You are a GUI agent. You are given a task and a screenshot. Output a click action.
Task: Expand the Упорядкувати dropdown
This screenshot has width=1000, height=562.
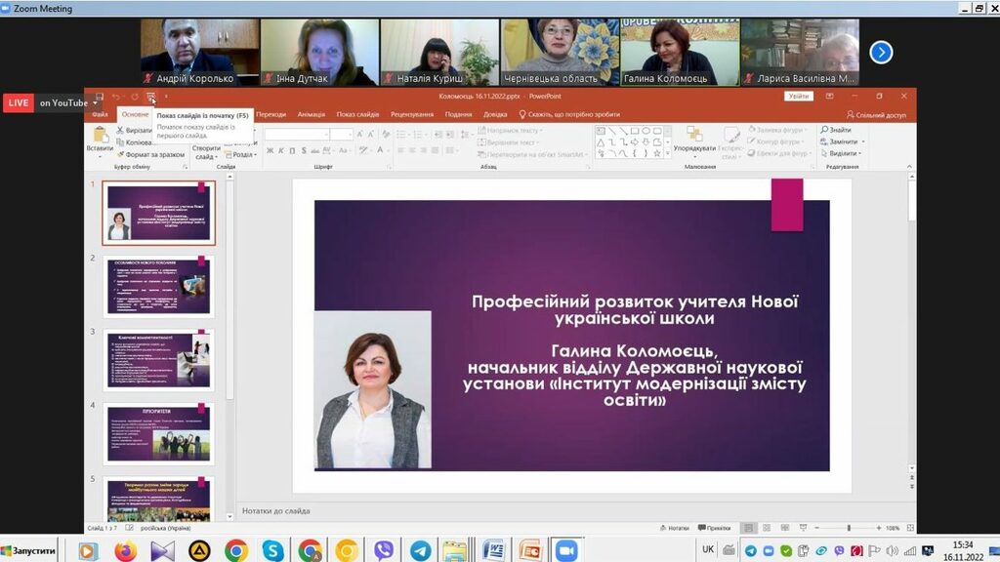pyautogui.click(x=694, y=149)
